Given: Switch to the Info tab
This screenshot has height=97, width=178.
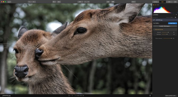Looking at the screenshot, I should click(x=169, y=2).
